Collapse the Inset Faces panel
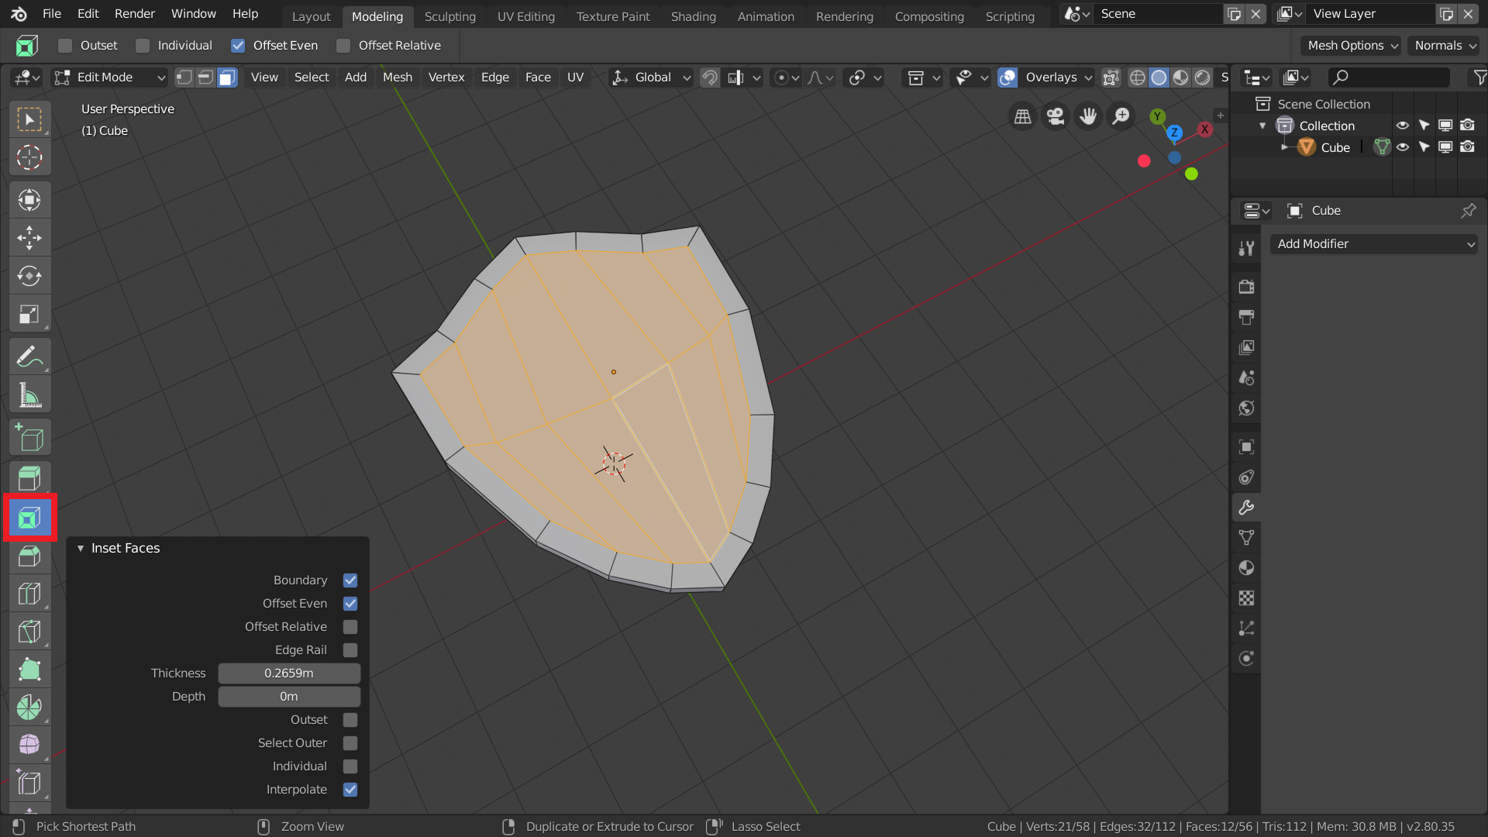The width and height of the screenshot is (1488, 837). tap(81, 549)
